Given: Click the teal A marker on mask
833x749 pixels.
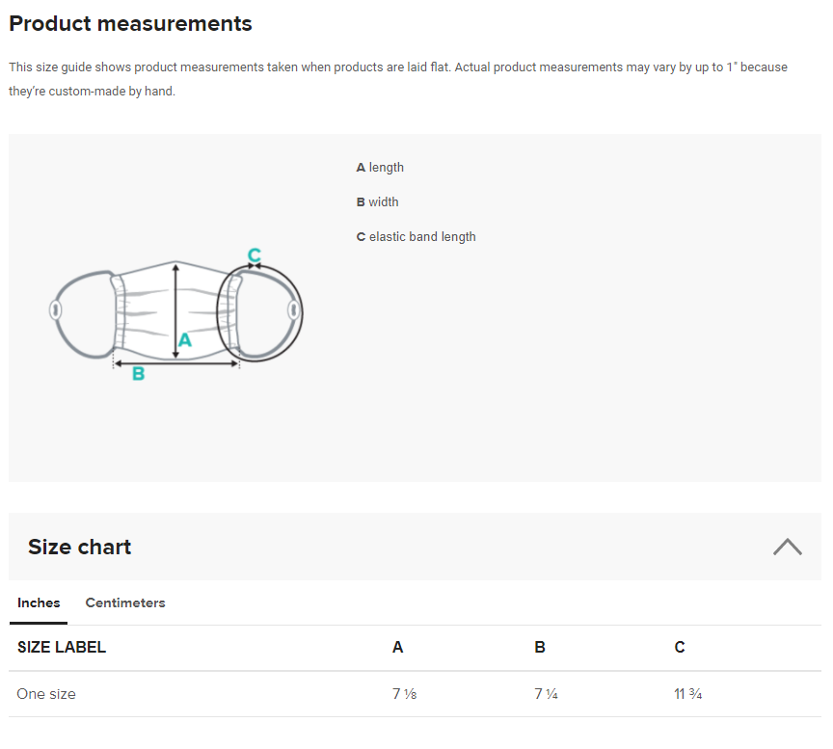Looking at the screenshot, I should click(x=185, y=340).
